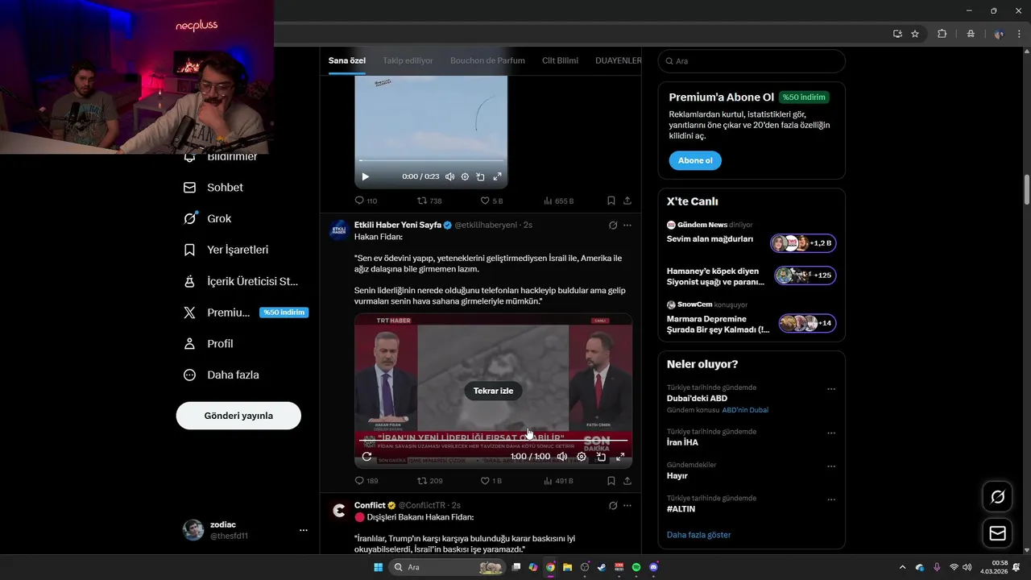Reply to the post with 110 comments
This screenshot has height=580, width=1031.
366,201
